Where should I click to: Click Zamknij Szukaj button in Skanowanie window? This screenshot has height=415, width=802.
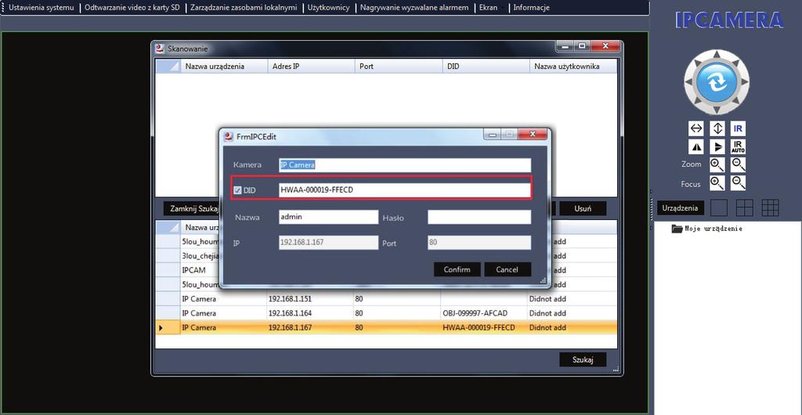pyautogui.click(x=192, y=208)
